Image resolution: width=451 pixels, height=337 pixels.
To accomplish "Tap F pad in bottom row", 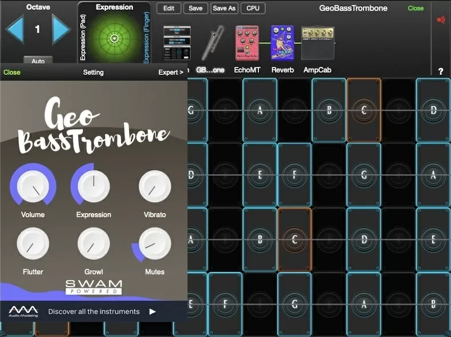I will coord(225,304).
